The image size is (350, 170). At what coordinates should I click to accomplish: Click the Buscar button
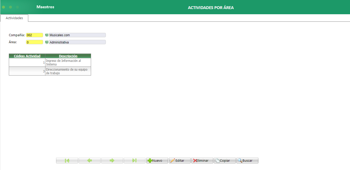tap(247, 160)
